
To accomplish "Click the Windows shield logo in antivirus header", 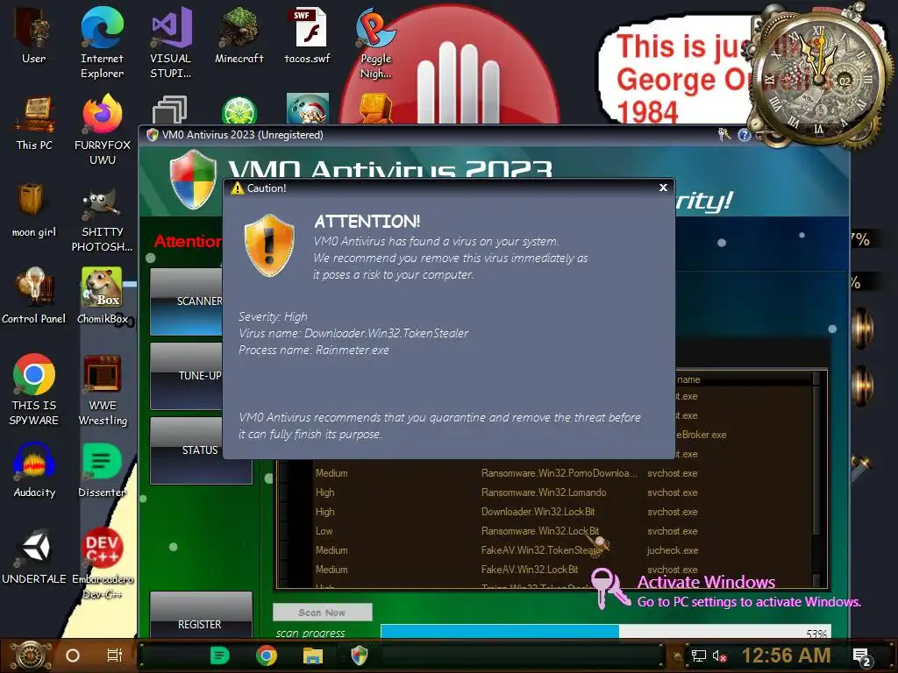I will tap(194, 180).
